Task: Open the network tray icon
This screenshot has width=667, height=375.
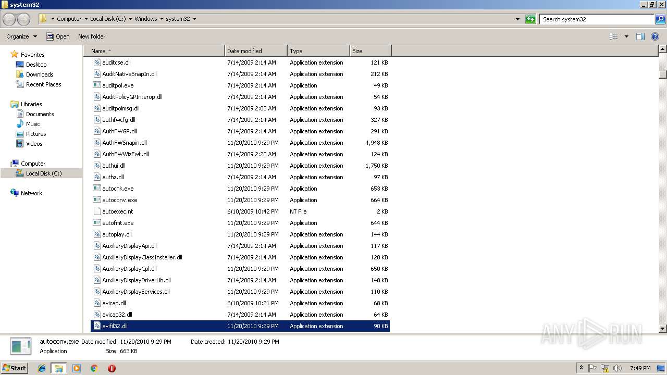Action: click(x=605, y=368)
